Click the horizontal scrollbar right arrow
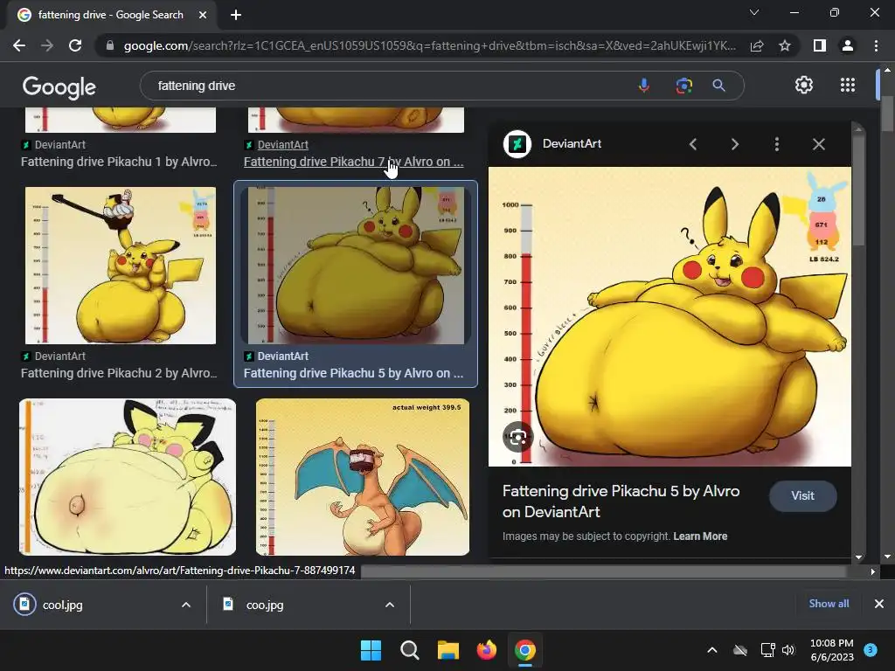 pos(872,571)
